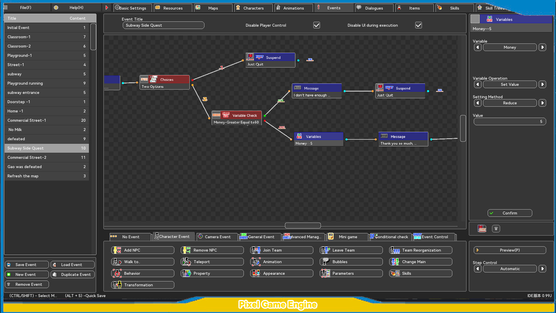Image resolution: width=556 pixels, height=313 pixels.
Task: Switch to the Camera Event tab
Action: pyautogui.click(x=217, y=237)
